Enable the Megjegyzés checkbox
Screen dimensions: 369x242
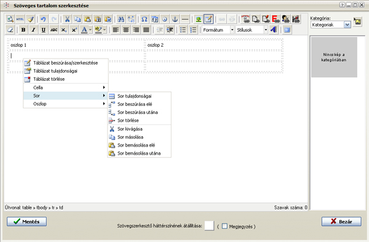[x=224, y=226]
